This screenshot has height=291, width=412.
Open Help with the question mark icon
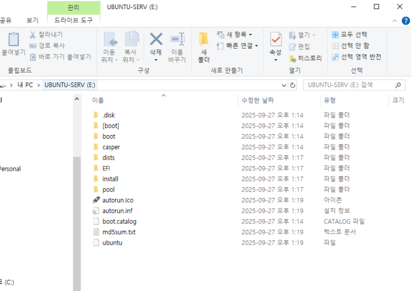coord(406,20)
